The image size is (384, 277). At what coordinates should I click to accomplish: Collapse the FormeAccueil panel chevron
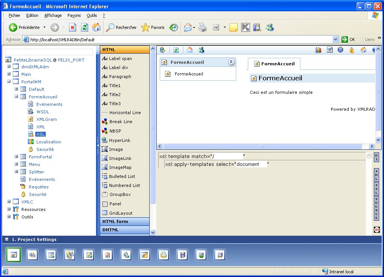(231, 62)
